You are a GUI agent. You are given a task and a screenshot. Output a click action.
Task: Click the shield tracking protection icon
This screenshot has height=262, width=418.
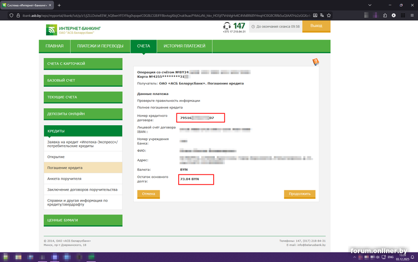pos(11,16)
